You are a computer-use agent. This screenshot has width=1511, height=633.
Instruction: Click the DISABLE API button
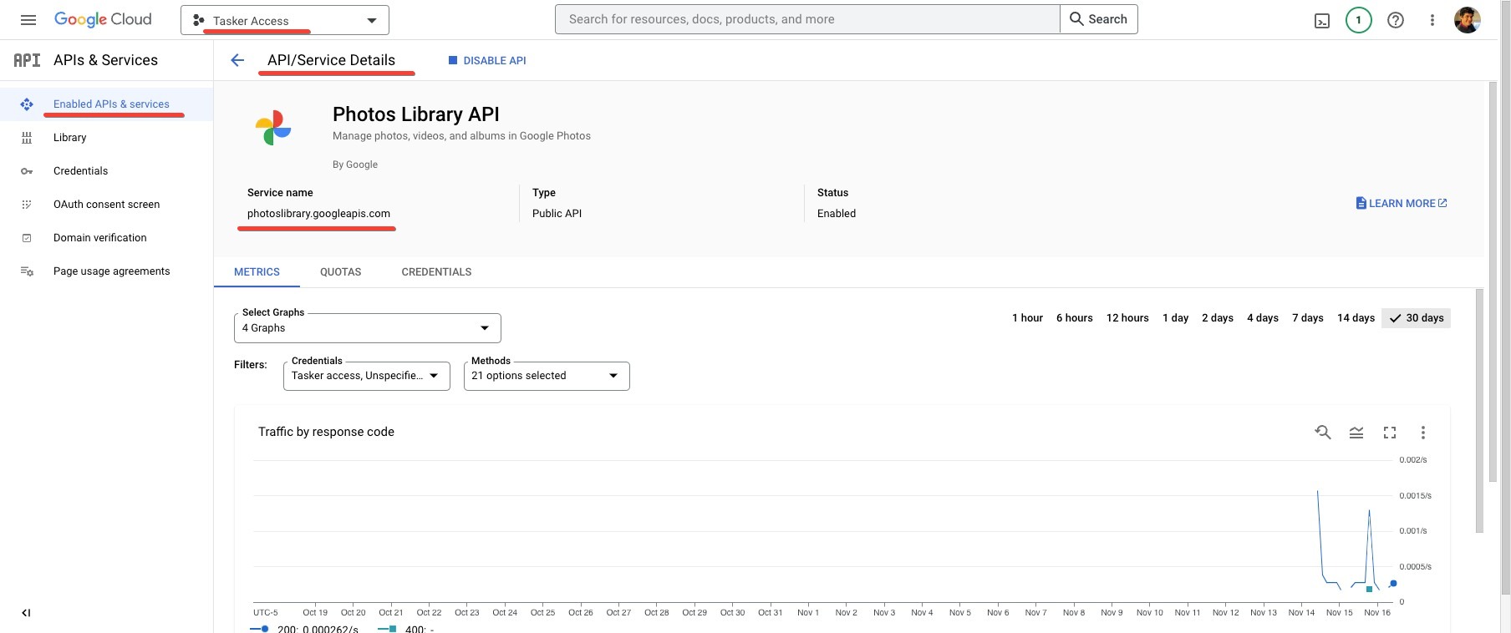[487, 60]
